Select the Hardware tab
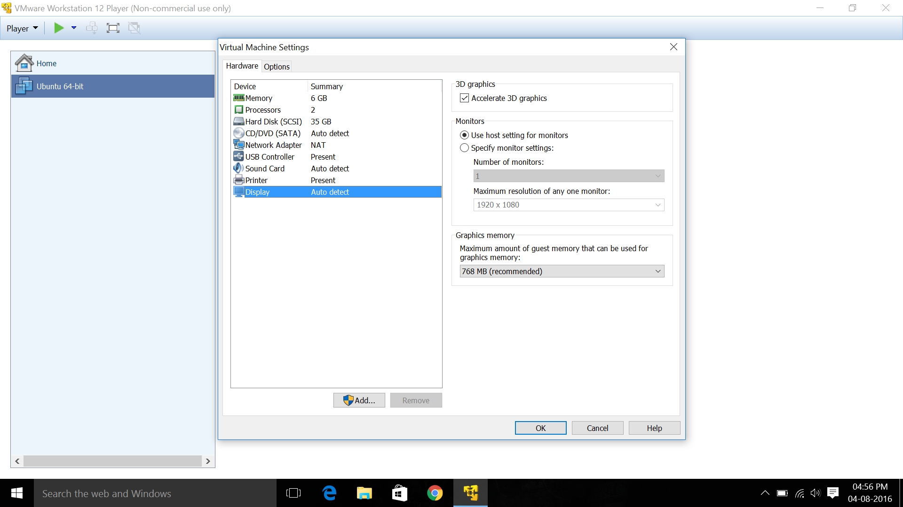The height and width of the screenshot is (507, 903). [242, 66]
